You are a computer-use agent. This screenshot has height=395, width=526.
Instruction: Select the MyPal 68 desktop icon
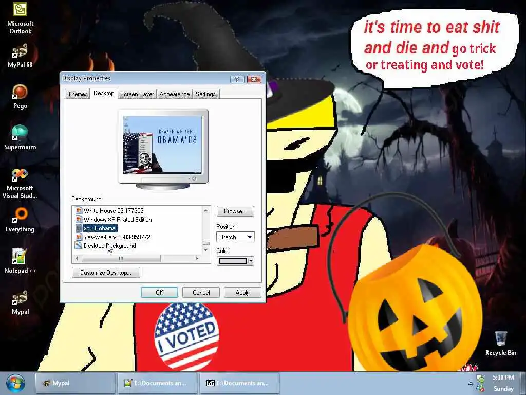point(20,56)
